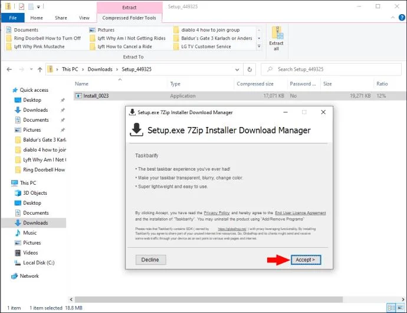The width and height of the screenshot is (407, 313).
Task: Click the horizontal scrollbar at bottom
Action: tap(209, 299)
